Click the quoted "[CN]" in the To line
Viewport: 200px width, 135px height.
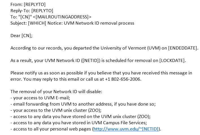[25, 17]
